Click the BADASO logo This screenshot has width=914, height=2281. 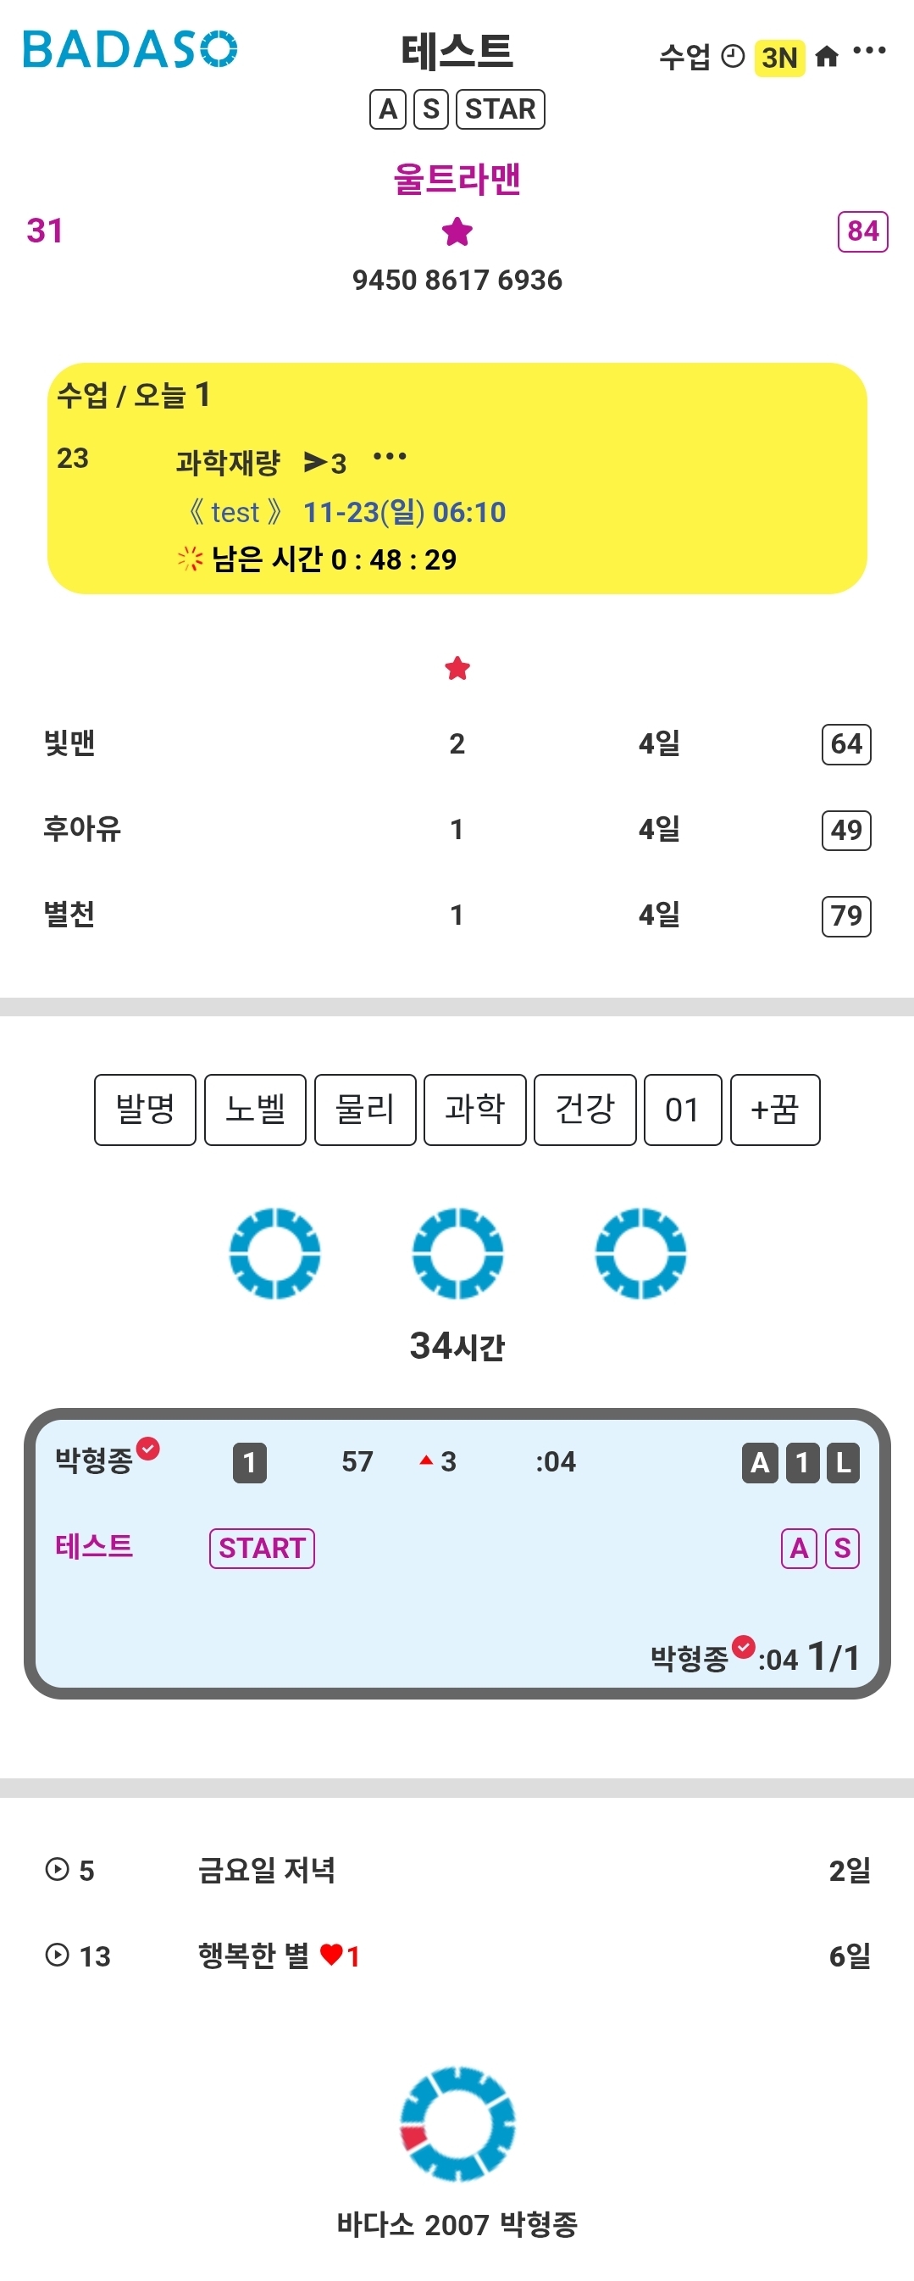pos(130,49)
